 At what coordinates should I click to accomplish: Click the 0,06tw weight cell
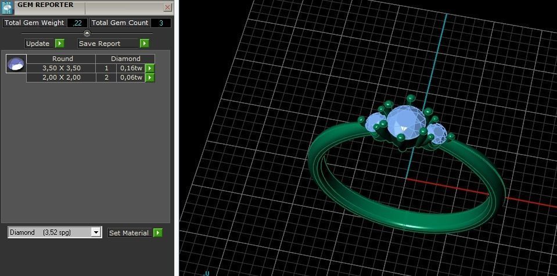click(x=131, y=77)
